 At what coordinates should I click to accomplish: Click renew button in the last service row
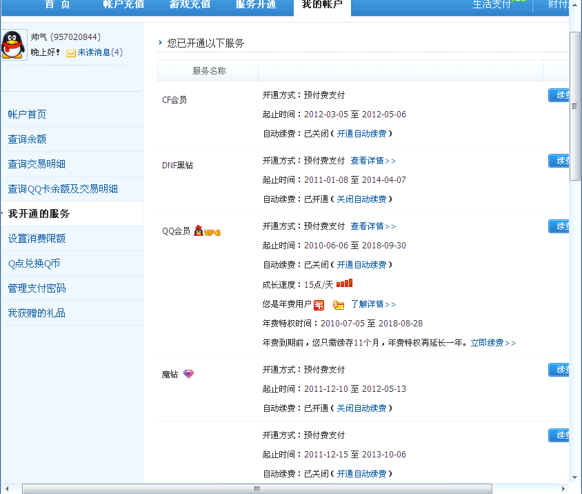pos(559,435)
